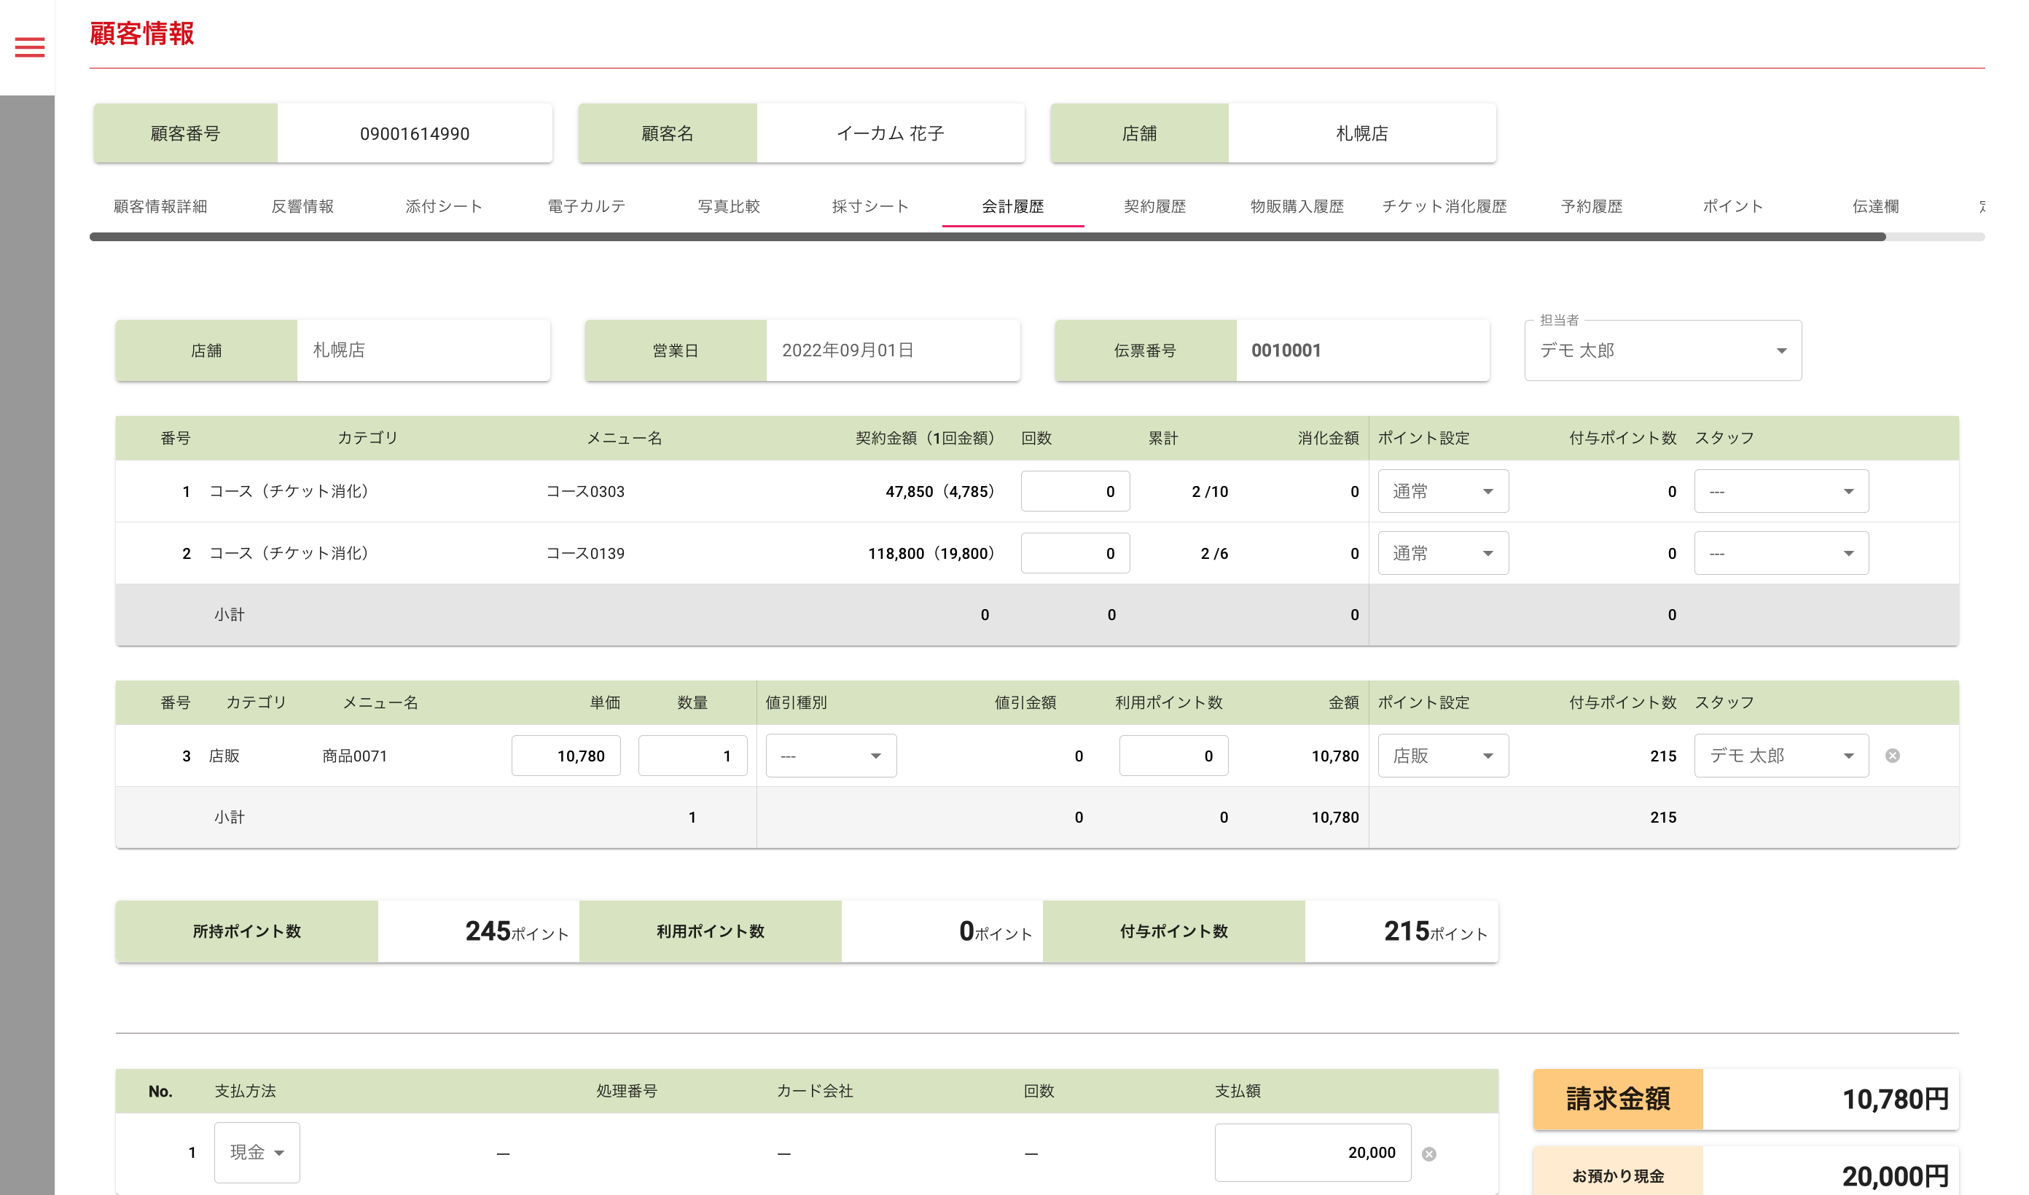This screenshot has height=1195, width=2029.
Task: Open the 電子カルテ tab
Action: pos(586,206)
